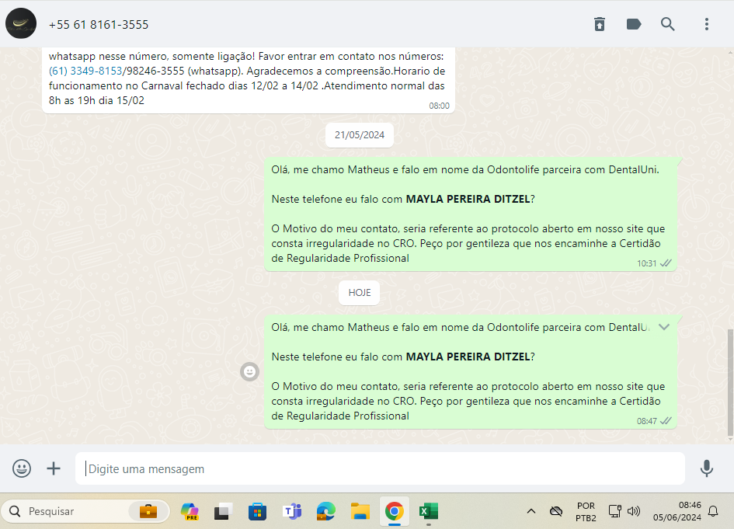Image resolution: width=734 pixels, height=529 pixels.
Task: Open the label tag icon
Action: click(634, 24)
